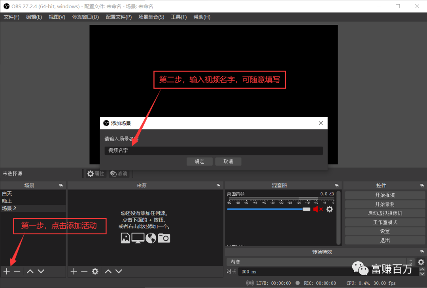This screenshot has width=427, height=288.
Task: Open transition properties gear icon
Action: 421,262
